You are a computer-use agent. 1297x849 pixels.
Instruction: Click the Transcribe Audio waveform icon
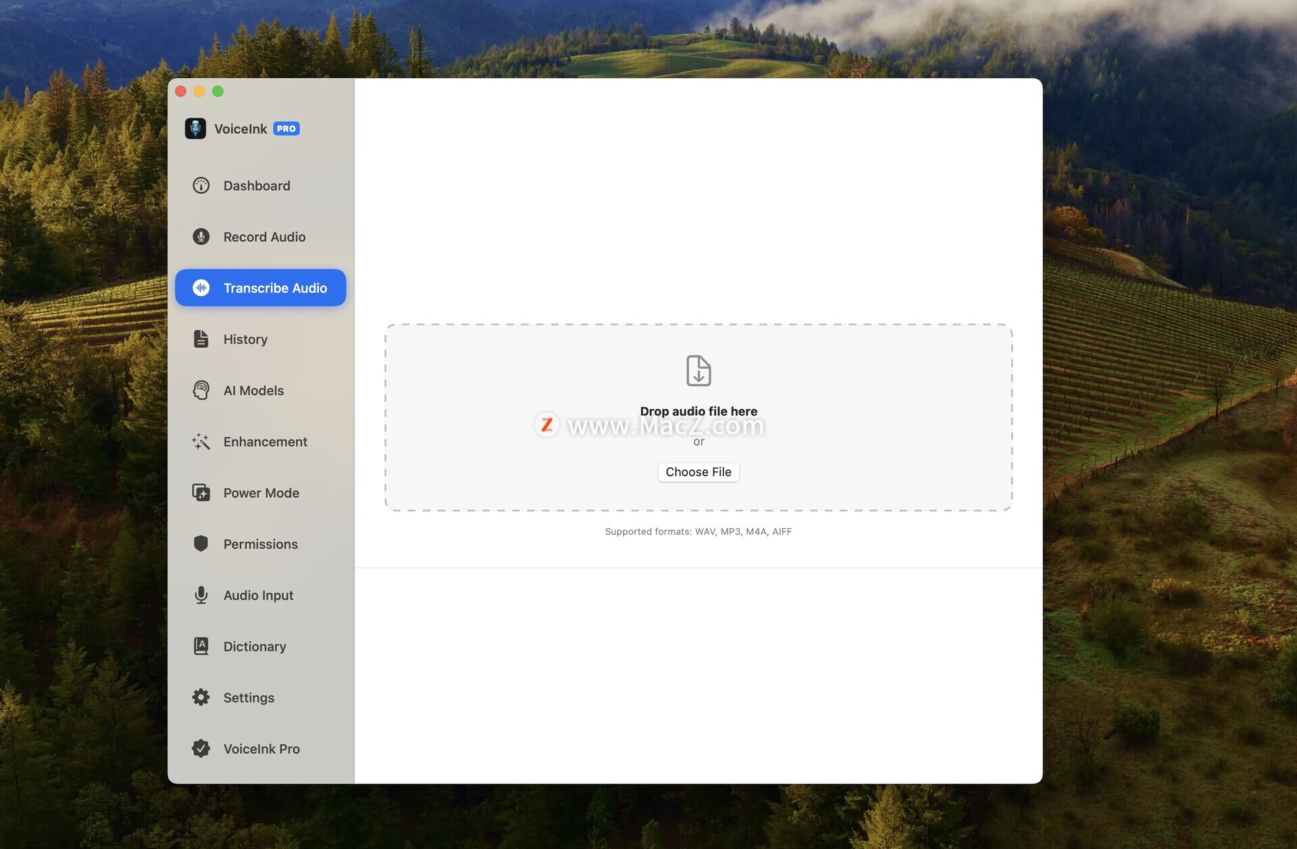(201, 288)
